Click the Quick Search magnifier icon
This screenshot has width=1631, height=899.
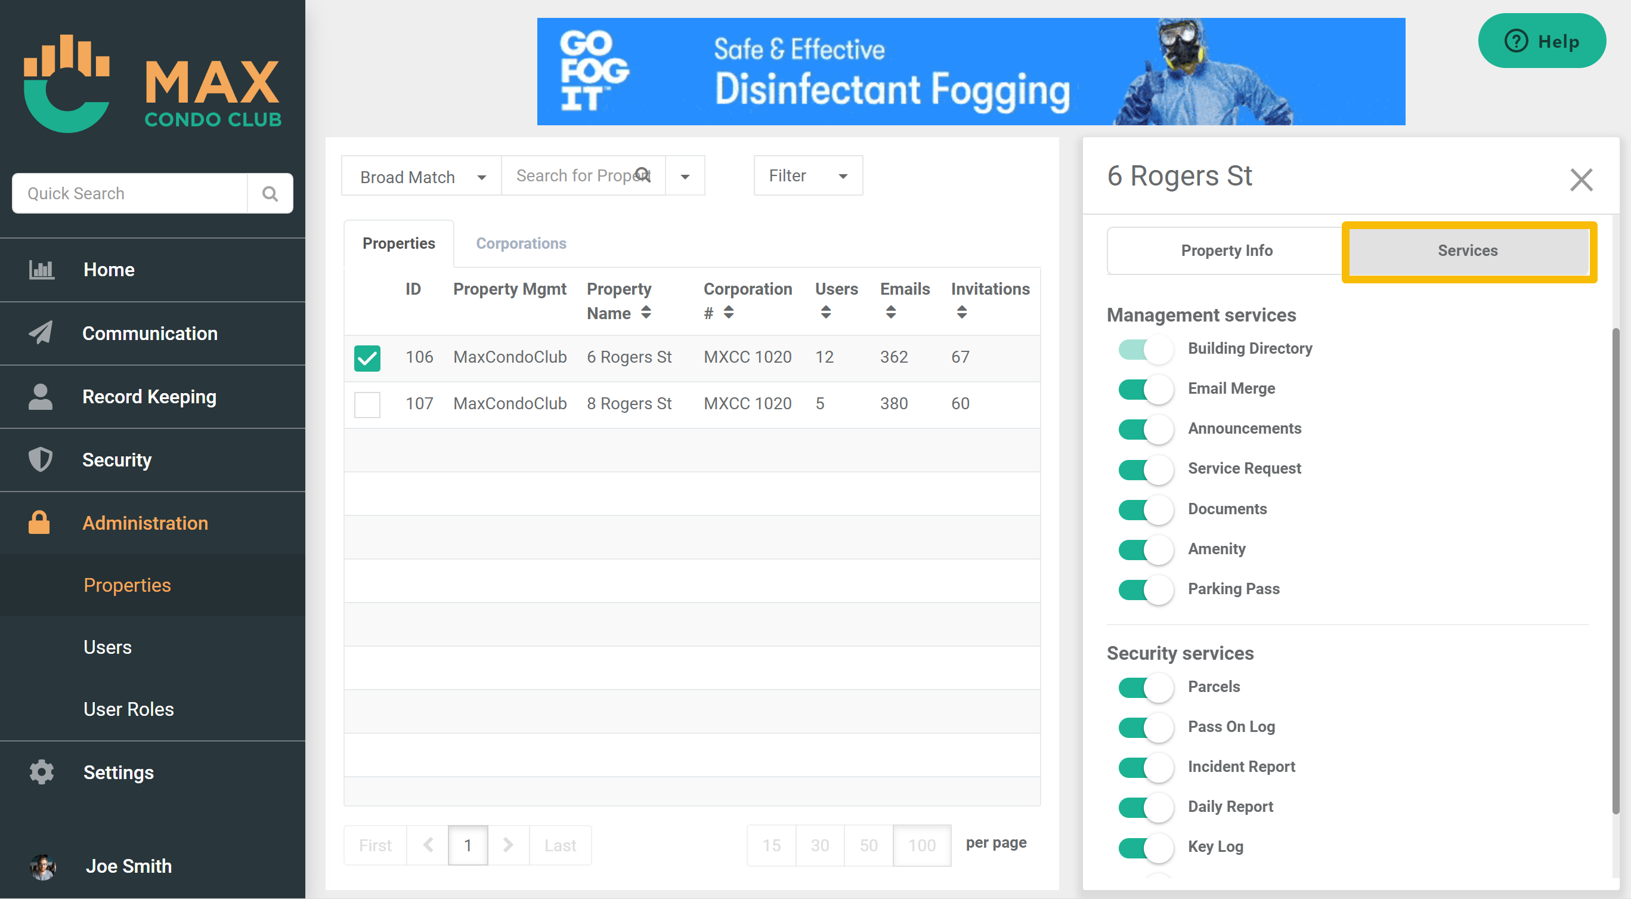270,193
